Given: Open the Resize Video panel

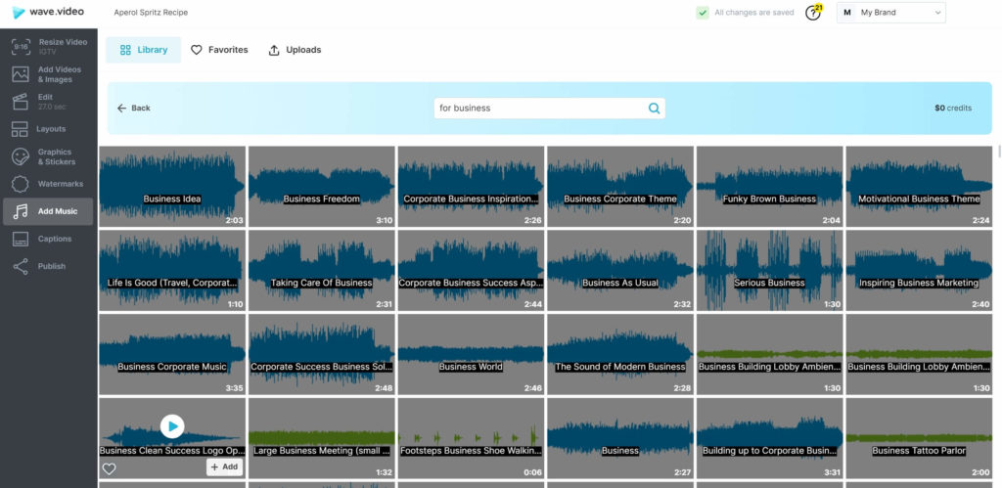Looking at the screenshot, I should [x=49, y=46].
